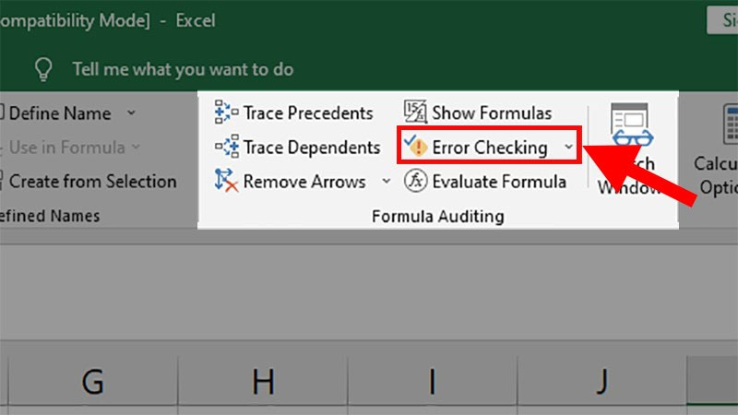This screenshot has width=738, height=415.
Task: Toggle Show Formulas on
Action: 479,113
